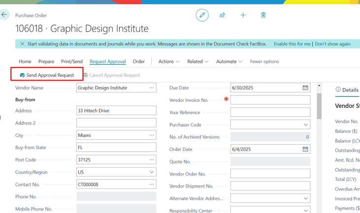Open Contact No. lookup ellipsis

(151, 184)
